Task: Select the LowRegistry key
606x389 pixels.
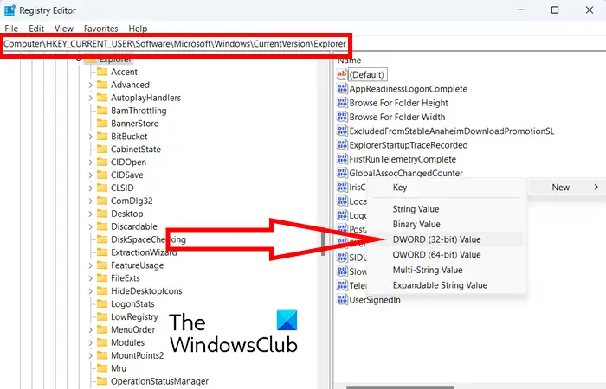Action: pos(134,317)
